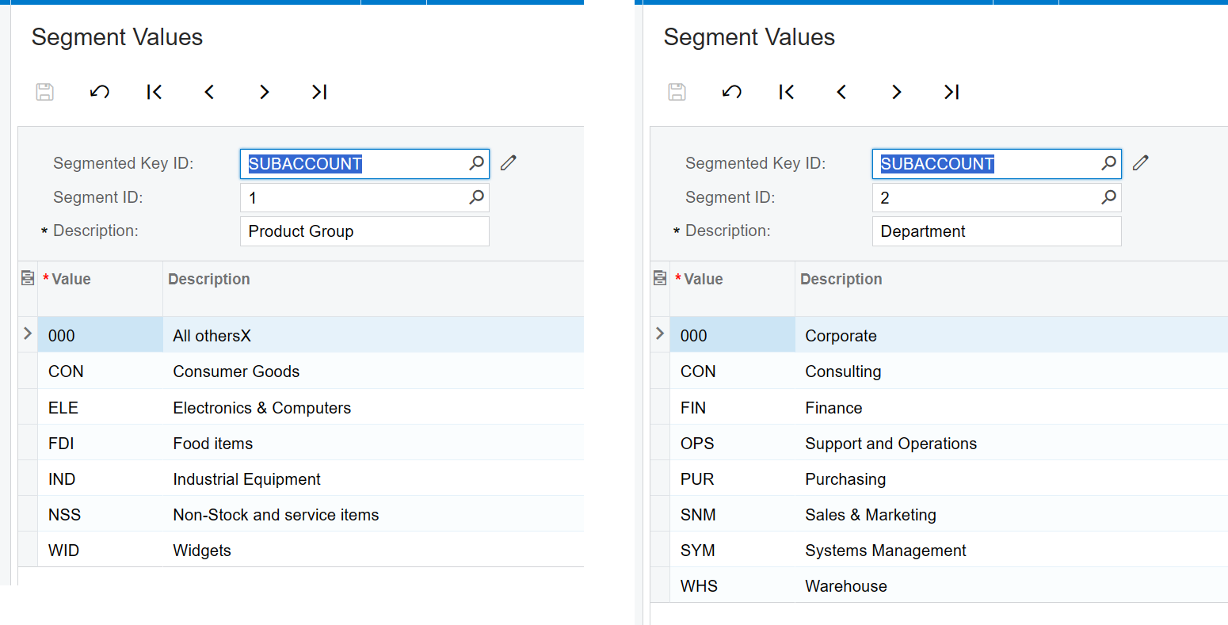The width and height of the screenshot is (1228, 625).
Task: Click the Department description field
Action: coord(997,231)
